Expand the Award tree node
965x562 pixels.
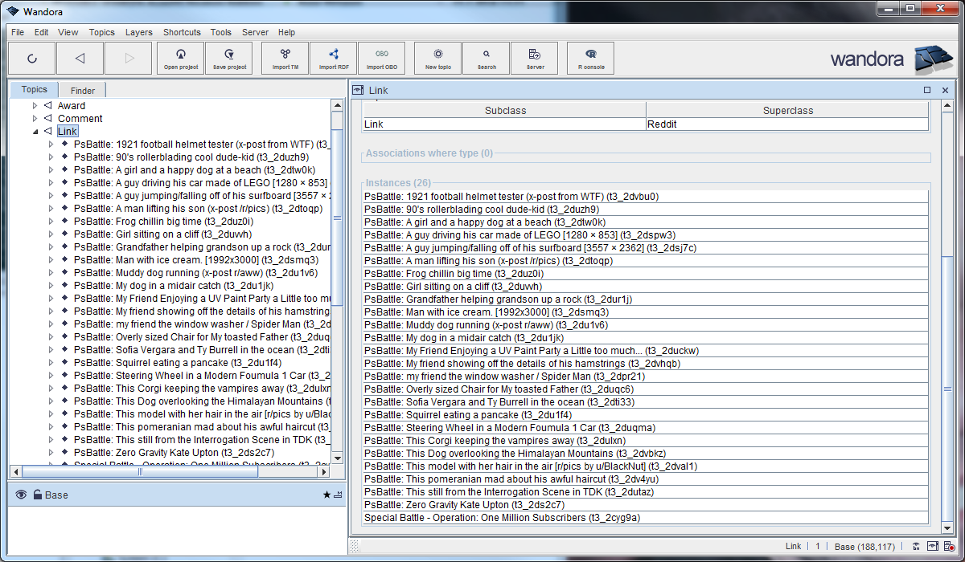[x=35, y=106]
